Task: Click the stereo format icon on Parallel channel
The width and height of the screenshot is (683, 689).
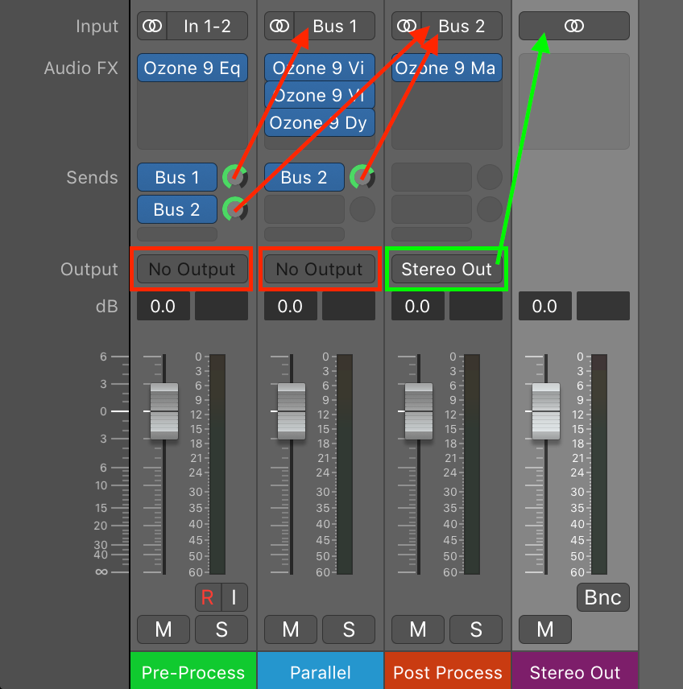Action: pos(279,27)
